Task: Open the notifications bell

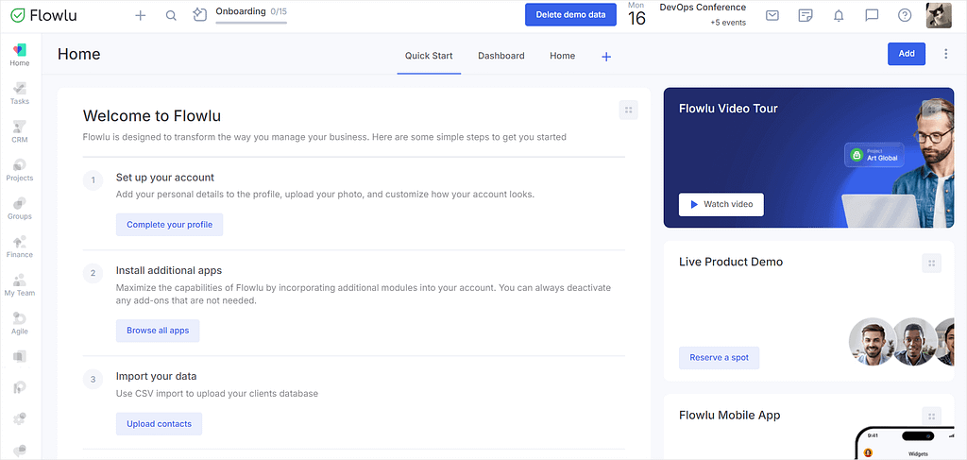Action: click(x=839, y=15)
